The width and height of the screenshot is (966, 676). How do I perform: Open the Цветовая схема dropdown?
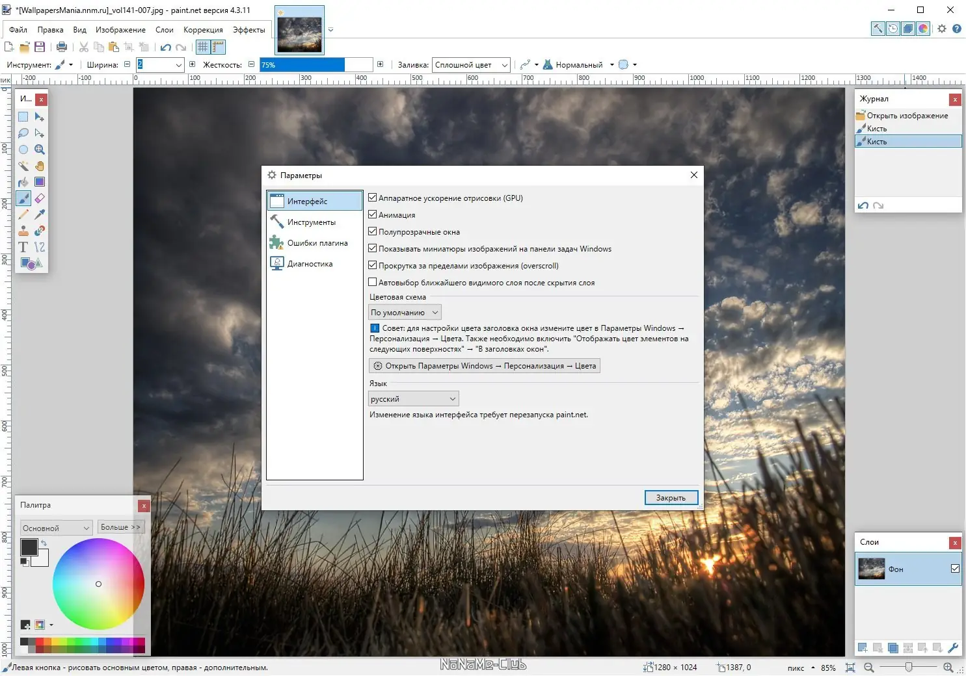pos(405,313)
